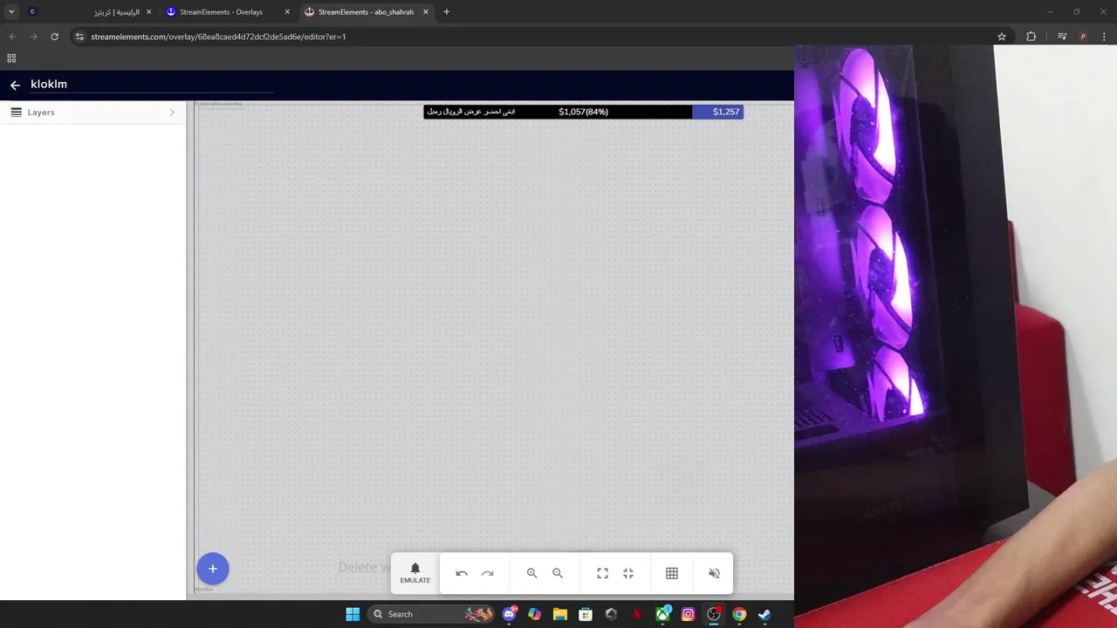Screen dimensions: 1117x628
Task: Click the $1,057(84%) progress text
Action: [x=583, y=112]
